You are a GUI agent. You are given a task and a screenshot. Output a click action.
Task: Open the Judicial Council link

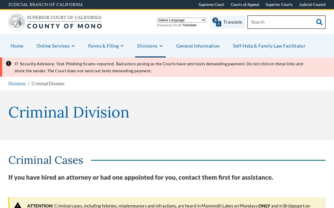312,4
